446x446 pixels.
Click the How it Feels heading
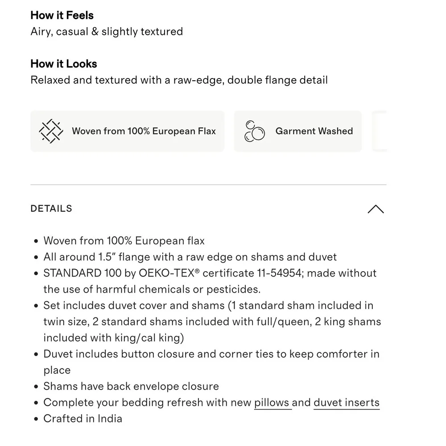point(62,15)
